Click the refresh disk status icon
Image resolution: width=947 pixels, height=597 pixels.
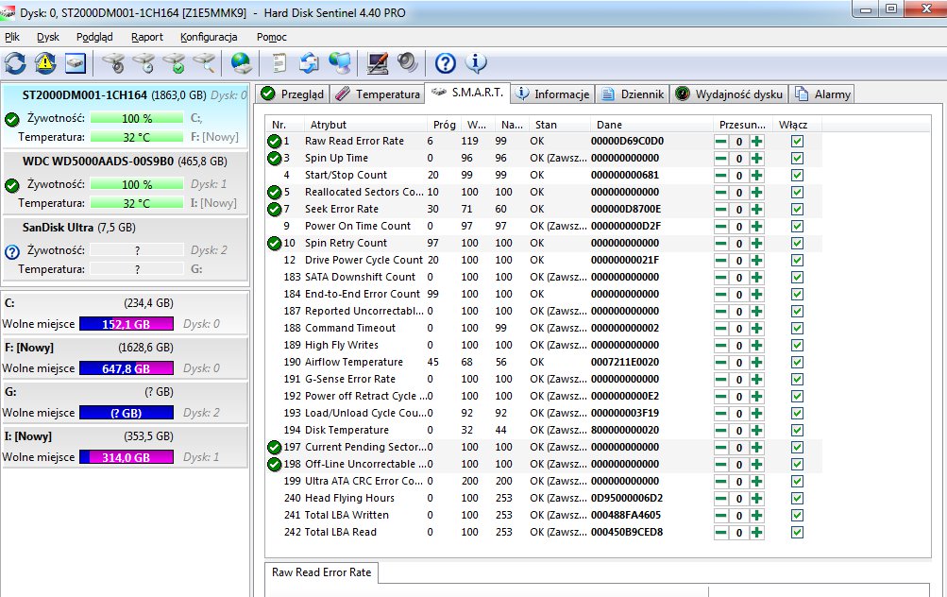15,63
